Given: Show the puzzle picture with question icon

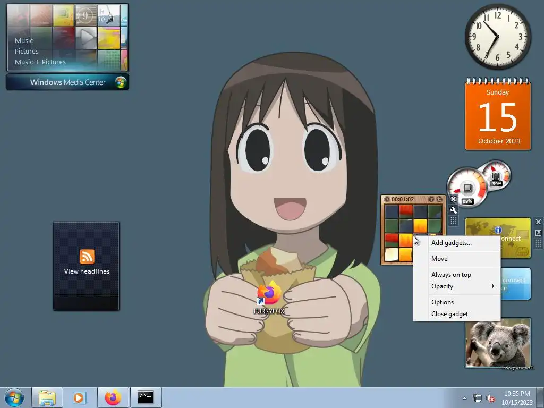Looking at the screenshot, I should click(x=431, y=200).
